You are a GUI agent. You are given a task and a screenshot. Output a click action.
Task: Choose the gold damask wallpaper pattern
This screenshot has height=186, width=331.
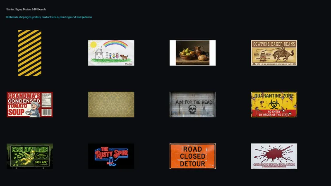tap(111, 105)
